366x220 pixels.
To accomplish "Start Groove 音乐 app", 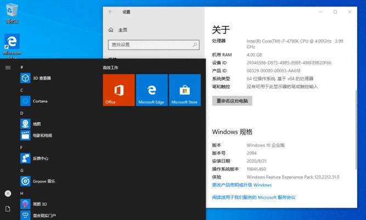I will pos(37,181).
